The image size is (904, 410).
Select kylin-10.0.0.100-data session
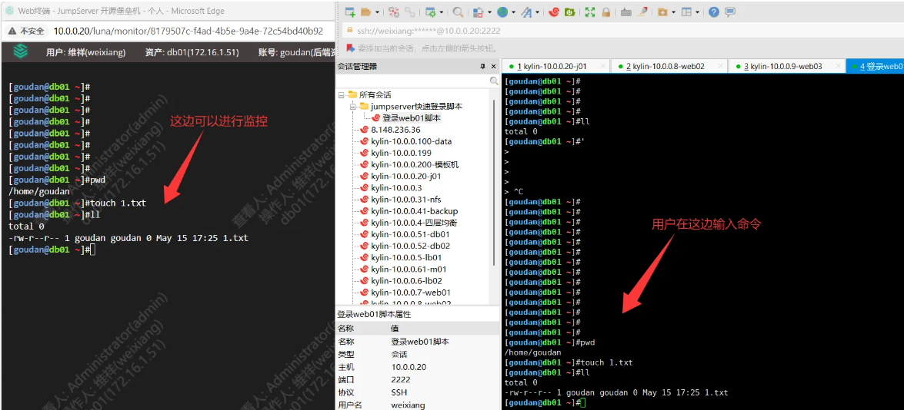coord(411,141)
